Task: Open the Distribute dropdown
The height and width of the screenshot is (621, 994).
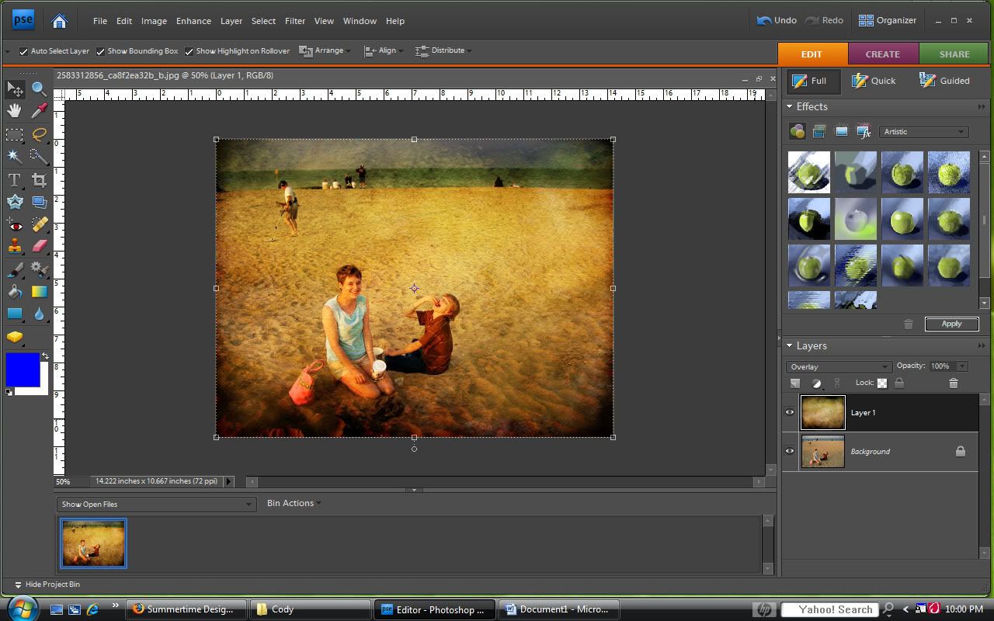Action: [443, 50]
